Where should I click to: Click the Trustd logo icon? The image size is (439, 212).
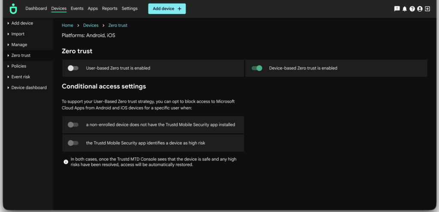tap(14, 9)
